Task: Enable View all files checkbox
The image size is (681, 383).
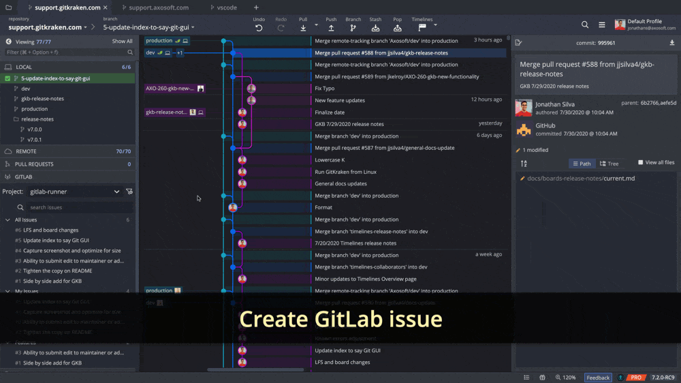Action: (640, 162)
